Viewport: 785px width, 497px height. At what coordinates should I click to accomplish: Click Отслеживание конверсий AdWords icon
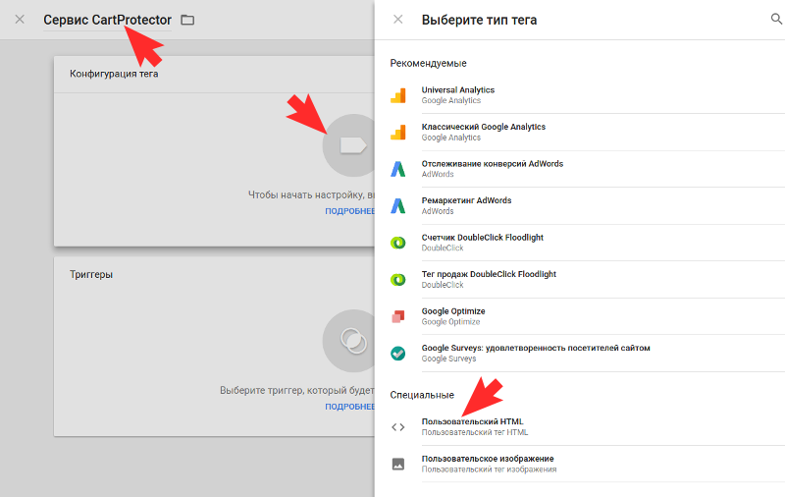click(x=398, y=169)
